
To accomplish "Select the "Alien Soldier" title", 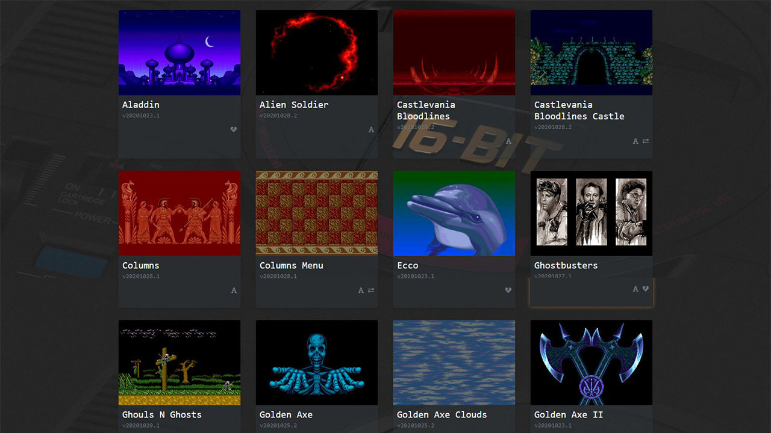I will point(294,105).
